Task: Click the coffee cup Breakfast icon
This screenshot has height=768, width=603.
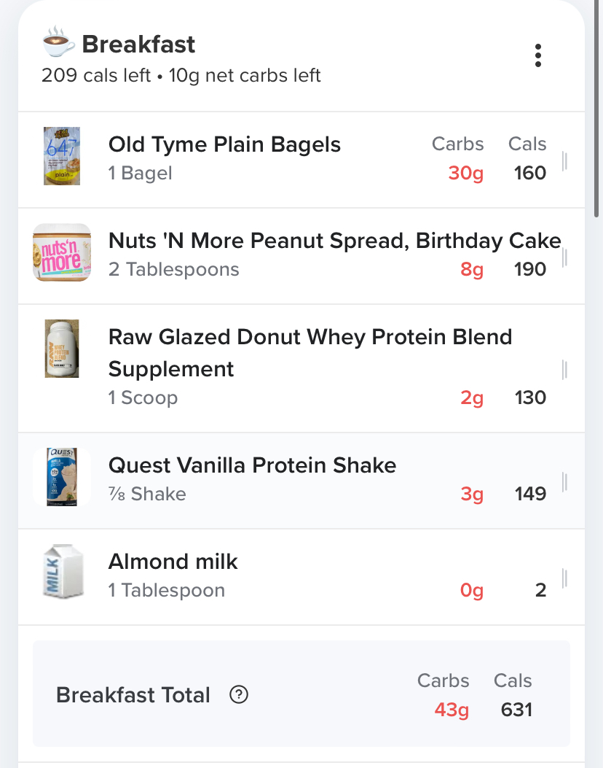Action: [x=58, y=44]
